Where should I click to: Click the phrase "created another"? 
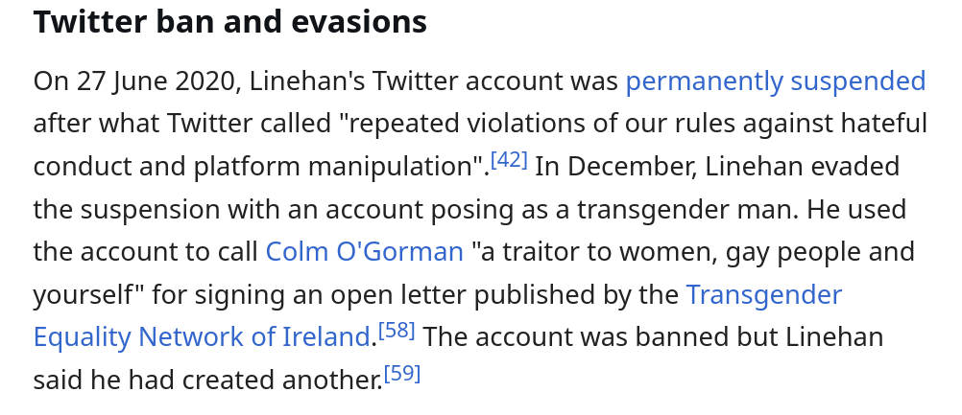(x=296, y=380)
